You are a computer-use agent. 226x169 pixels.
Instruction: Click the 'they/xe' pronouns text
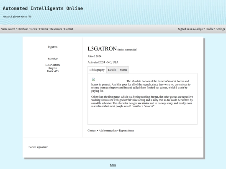pos(53,68)
